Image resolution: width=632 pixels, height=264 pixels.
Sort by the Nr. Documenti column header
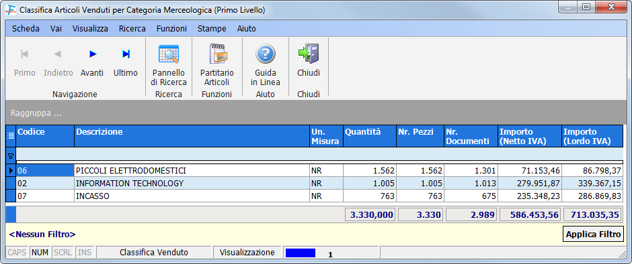(x=471, y=136)
